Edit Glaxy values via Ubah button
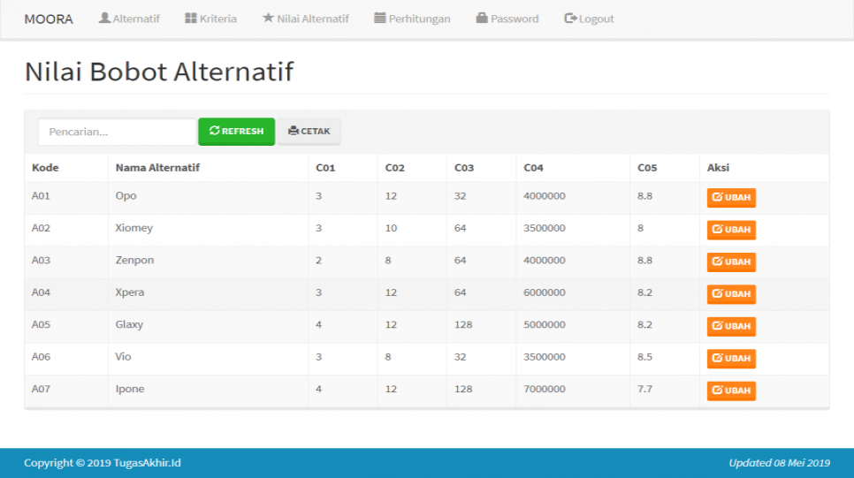This screenshot has height=478, width=854. pyautogui.click(x=731, y=326)
